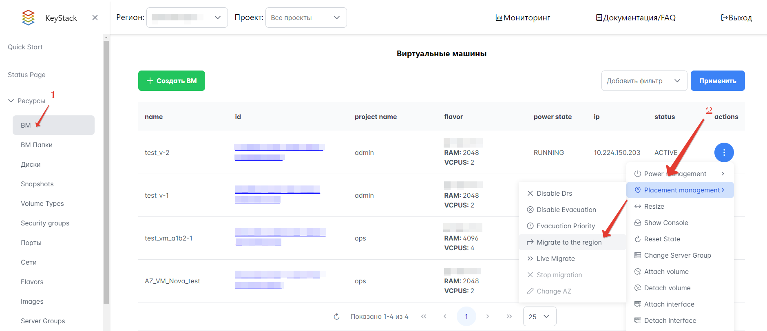This screenshot has width=767, height=331.
Task: Click the KeyStack logo icon
Action: click(x=28, y=18)
